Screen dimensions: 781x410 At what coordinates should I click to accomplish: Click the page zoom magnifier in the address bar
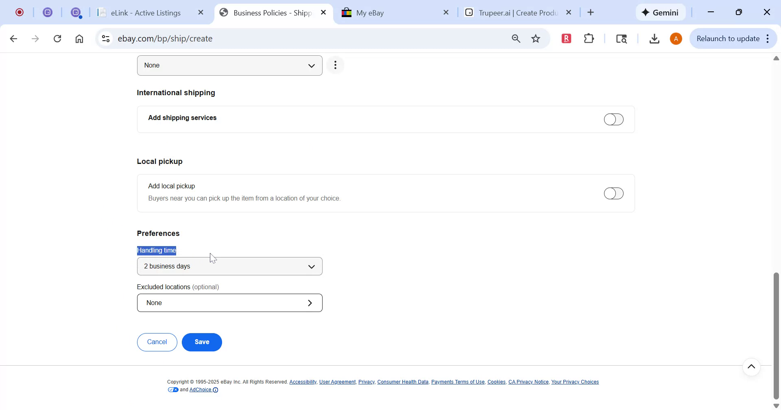point(516,38)
